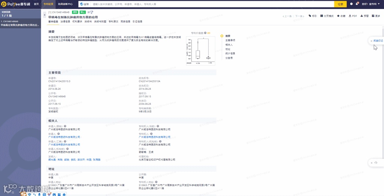
Task: Click the help icon next to 专利权人(机构树)
Action: tap(160, 141)
